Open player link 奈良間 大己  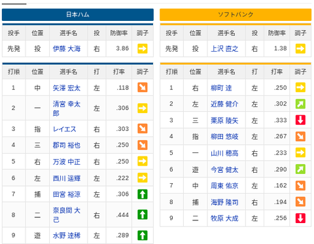67,215
